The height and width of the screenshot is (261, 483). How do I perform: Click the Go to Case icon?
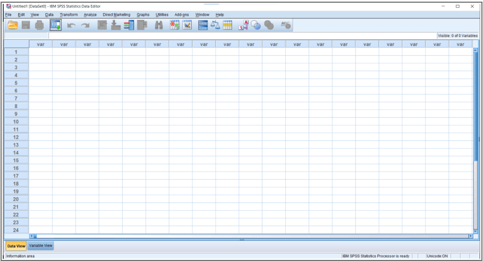pos(102,25)
